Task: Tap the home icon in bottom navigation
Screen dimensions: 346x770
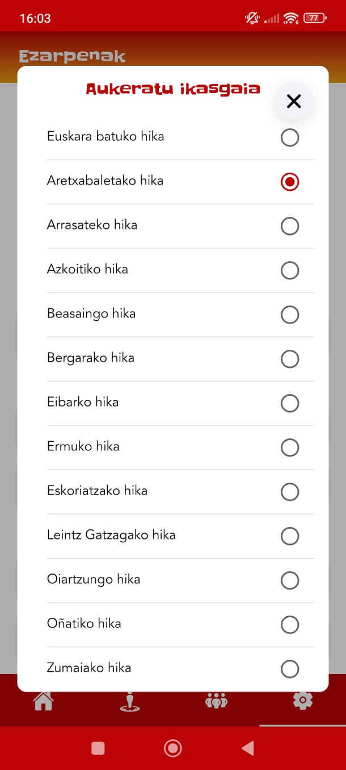Action: coord(44,701)
